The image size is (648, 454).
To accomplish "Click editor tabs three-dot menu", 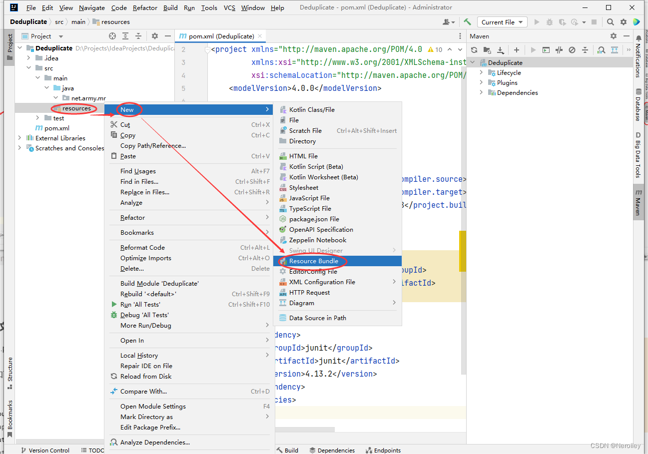I will [x=460, y=36].
